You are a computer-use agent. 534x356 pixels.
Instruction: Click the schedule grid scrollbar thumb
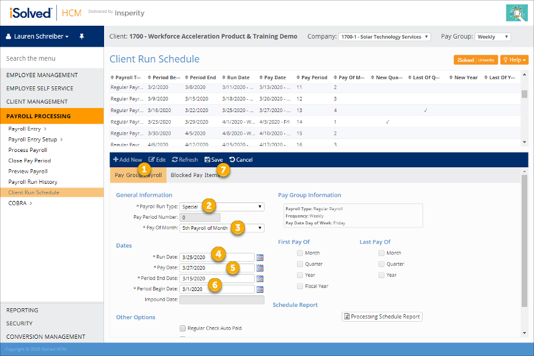[524, 94]
